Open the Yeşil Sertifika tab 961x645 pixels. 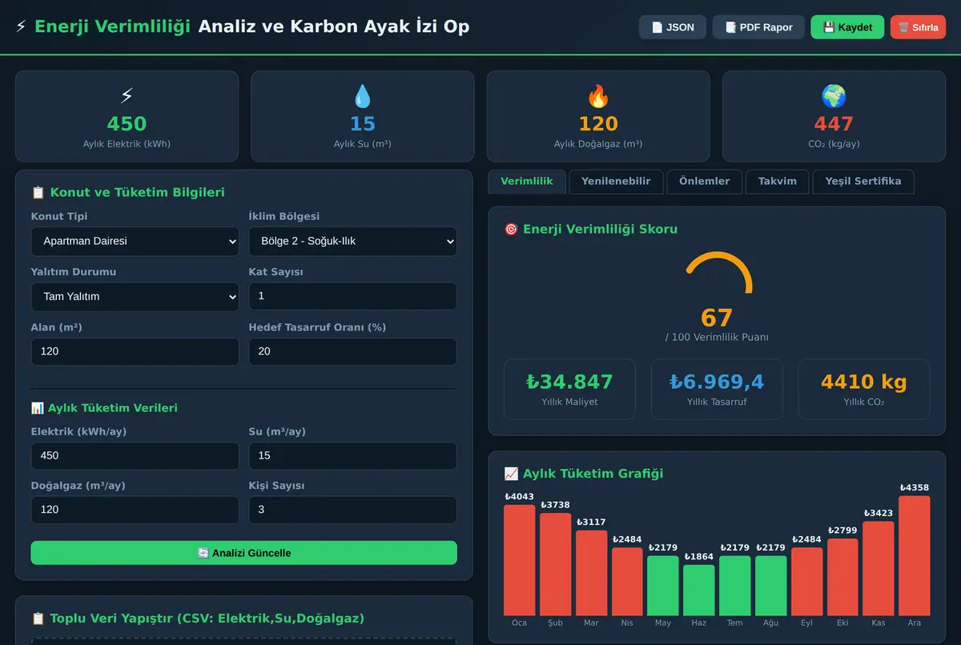[x=863, y=182]
